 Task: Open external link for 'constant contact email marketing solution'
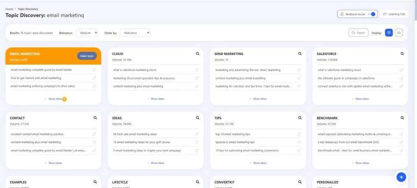(94, 134)
